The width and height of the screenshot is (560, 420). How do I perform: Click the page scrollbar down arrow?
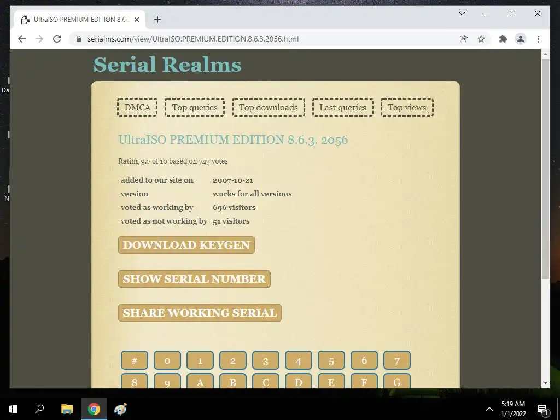click(x=545, y=383)
